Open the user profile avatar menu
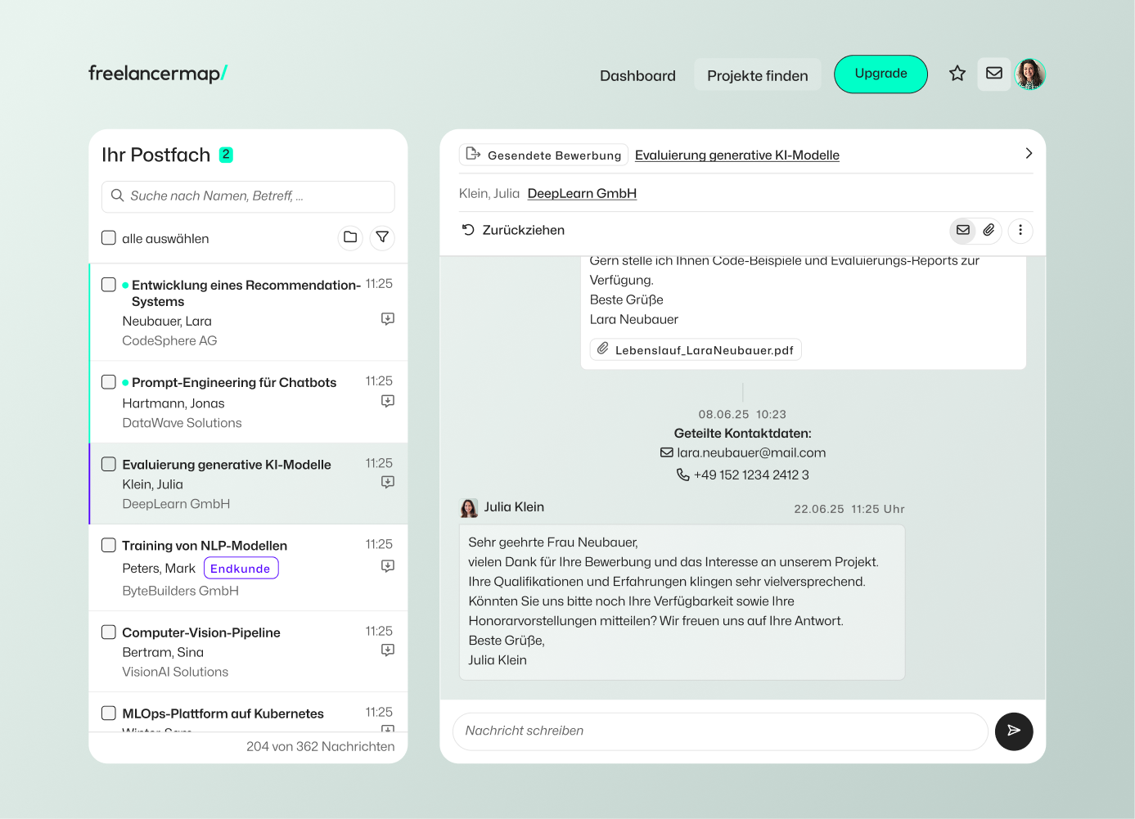 click(x=1030, y=74)
